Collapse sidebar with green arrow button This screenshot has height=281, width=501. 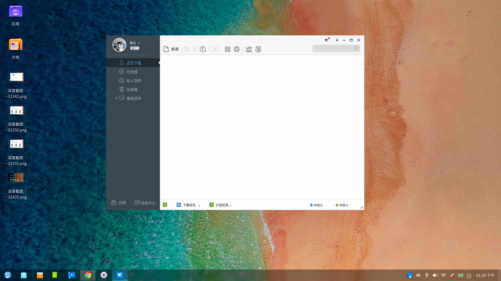point(165,205)
